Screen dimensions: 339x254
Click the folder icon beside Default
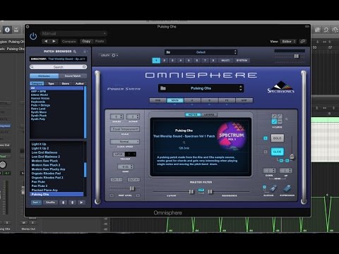pyautogui.click(x=168, y=52)
